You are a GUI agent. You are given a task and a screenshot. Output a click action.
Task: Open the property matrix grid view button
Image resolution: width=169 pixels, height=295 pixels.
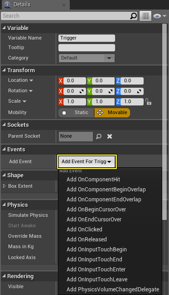(145, 16)
